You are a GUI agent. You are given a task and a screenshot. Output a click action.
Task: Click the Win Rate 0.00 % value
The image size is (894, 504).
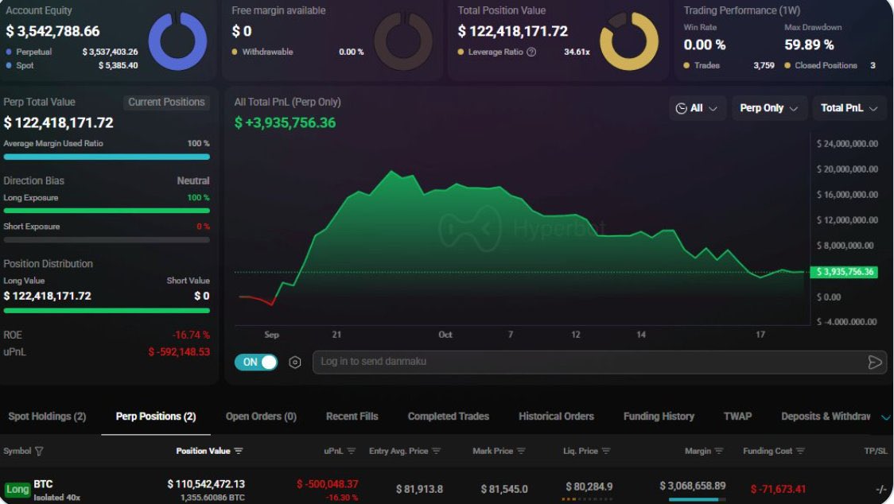pos(705,45)
